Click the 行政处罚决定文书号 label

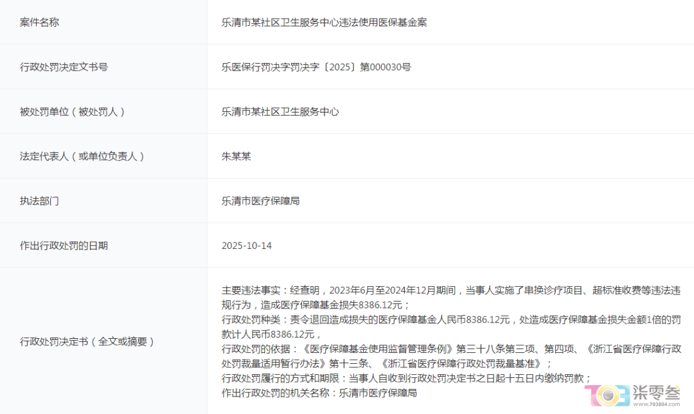click(x=64, y=67)
